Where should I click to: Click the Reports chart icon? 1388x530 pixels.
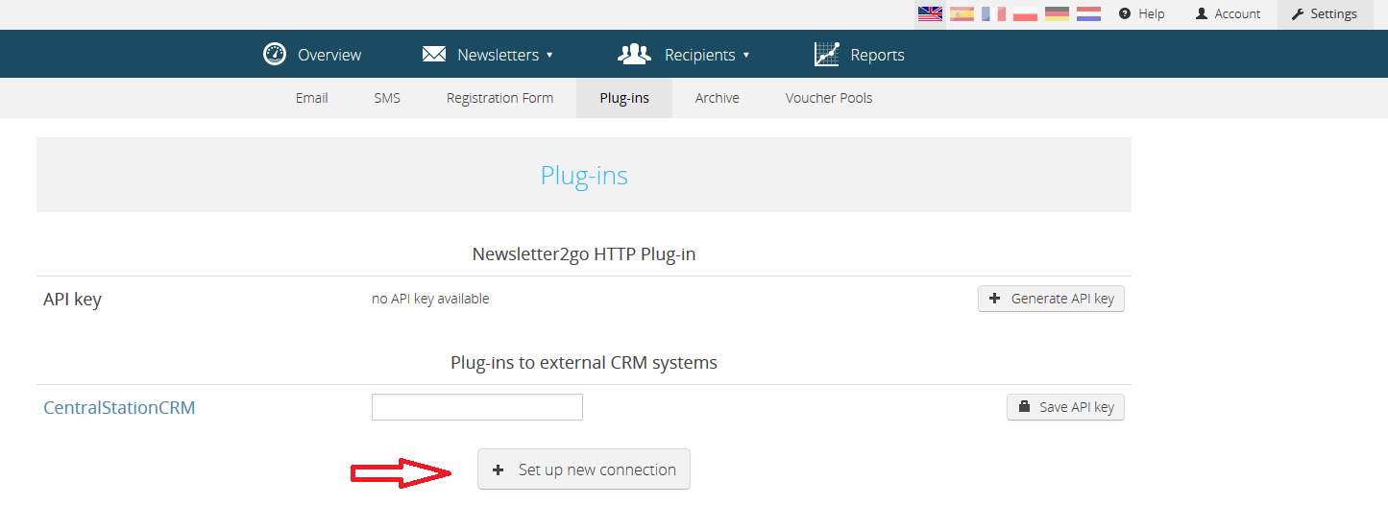[x=826, y=55]
